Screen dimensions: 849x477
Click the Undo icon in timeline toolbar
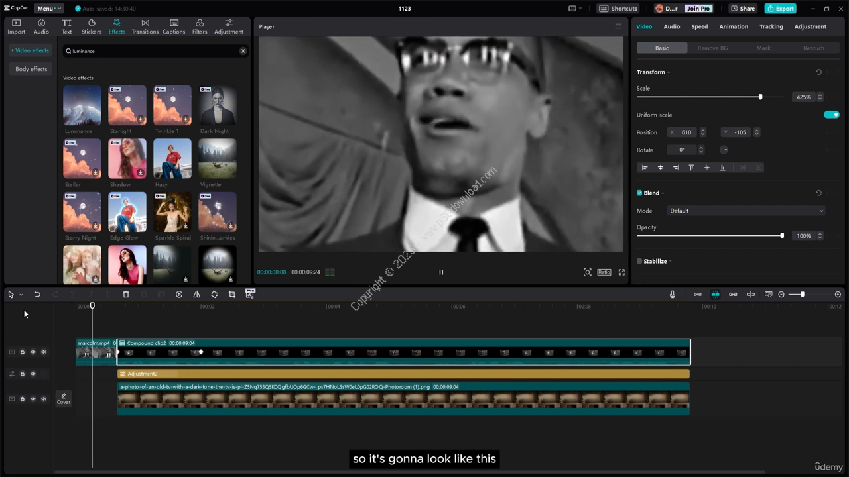coord(37,295)
